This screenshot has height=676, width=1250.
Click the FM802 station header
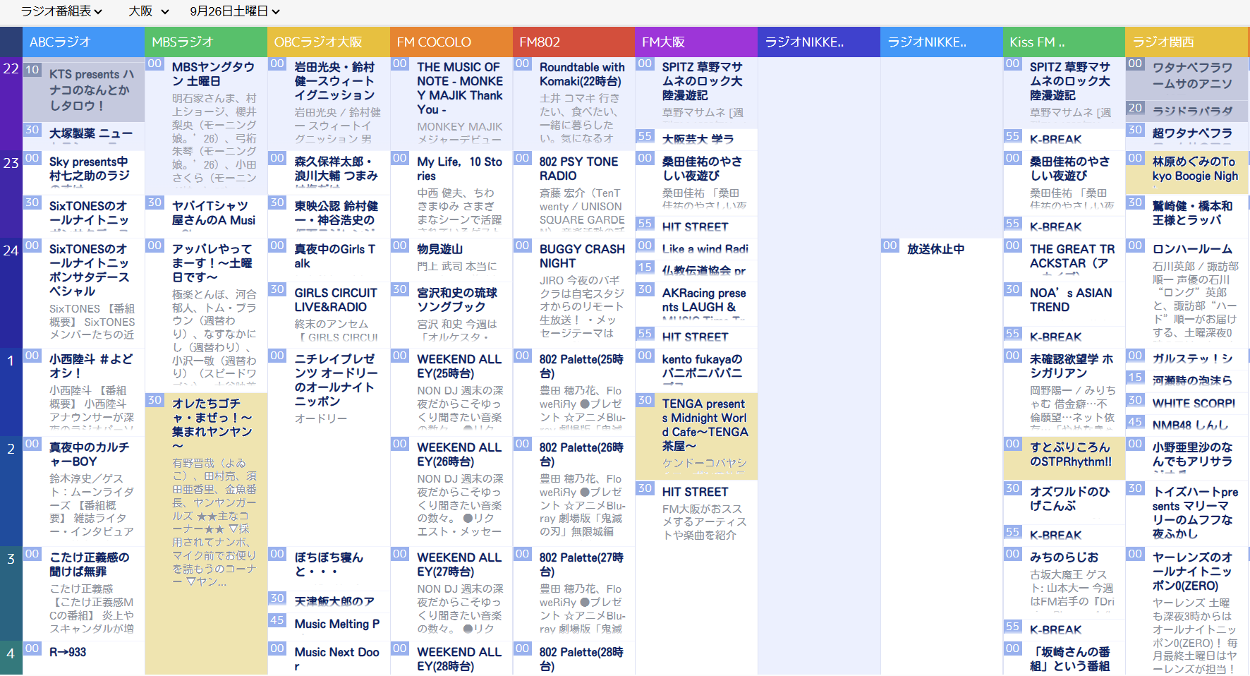click(574, 42)
